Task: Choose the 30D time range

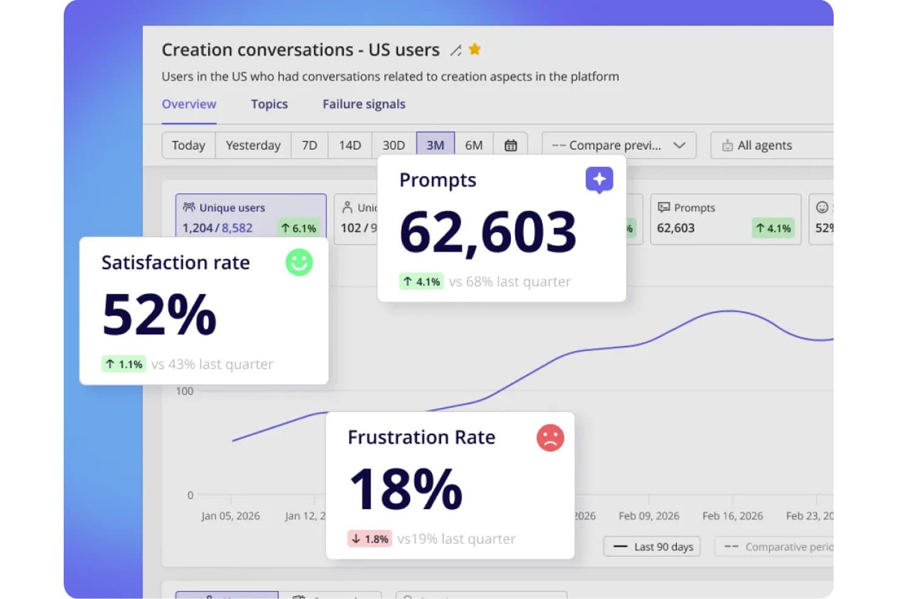Action: coord(394,145)
